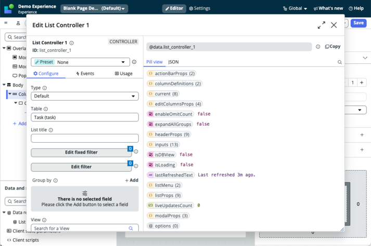Screen dimensions: 371x246
Task: Open the Settings tab in header
Action: pos(200,8)
